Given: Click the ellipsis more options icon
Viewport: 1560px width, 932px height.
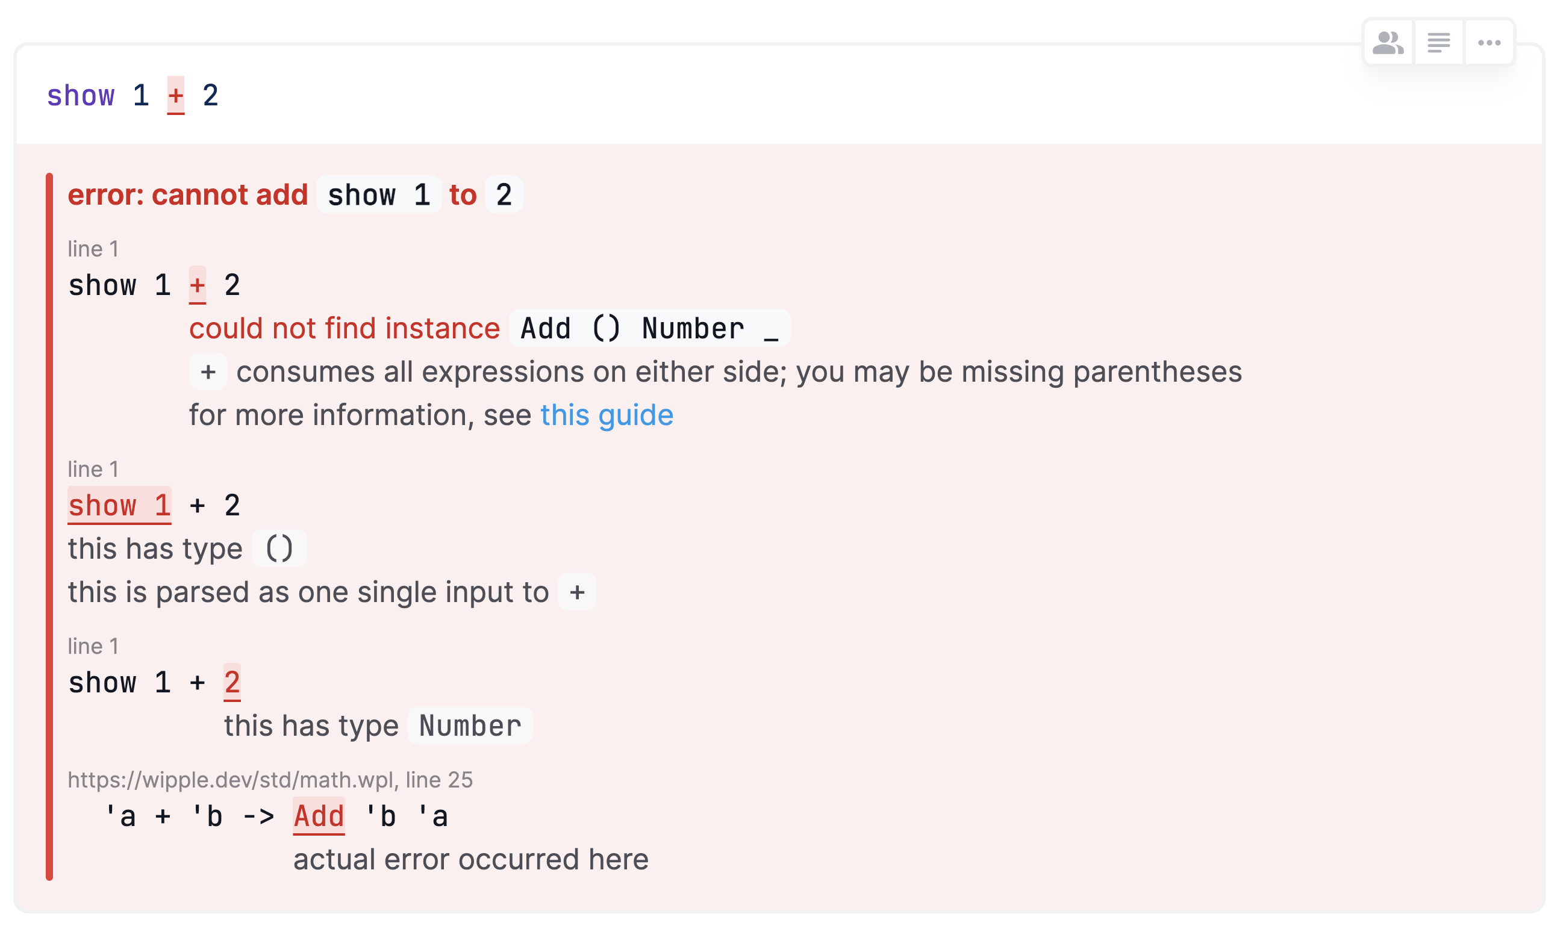Looking at the screenshot, I should pos(1490,42).
